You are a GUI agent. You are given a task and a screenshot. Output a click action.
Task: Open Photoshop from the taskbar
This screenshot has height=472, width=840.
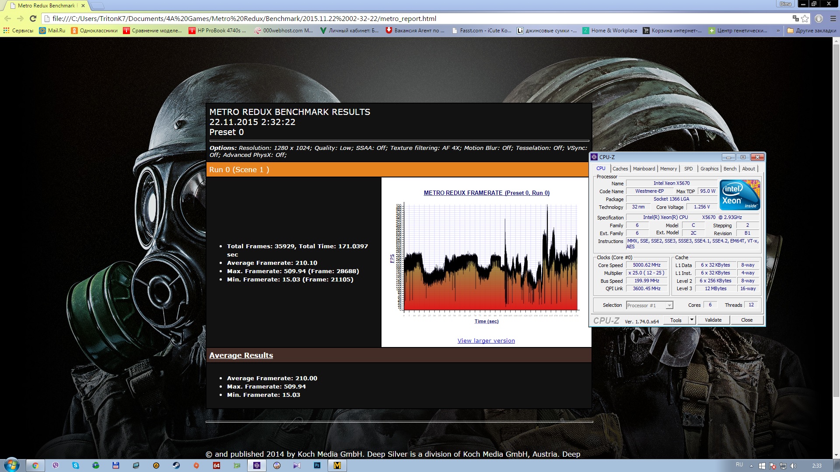click(317, 465)
